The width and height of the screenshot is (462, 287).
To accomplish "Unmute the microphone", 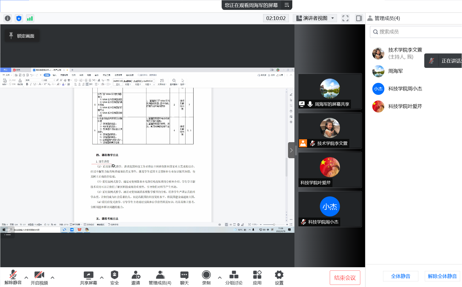I will click(x=13, y=278).
